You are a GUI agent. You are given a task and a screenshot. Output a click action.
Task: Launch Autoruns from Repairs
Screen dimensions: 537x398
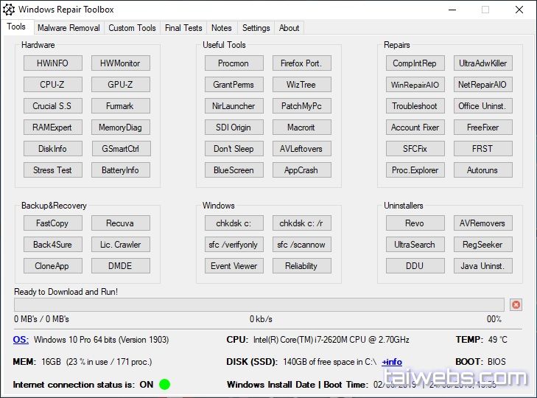coord(482,170)
